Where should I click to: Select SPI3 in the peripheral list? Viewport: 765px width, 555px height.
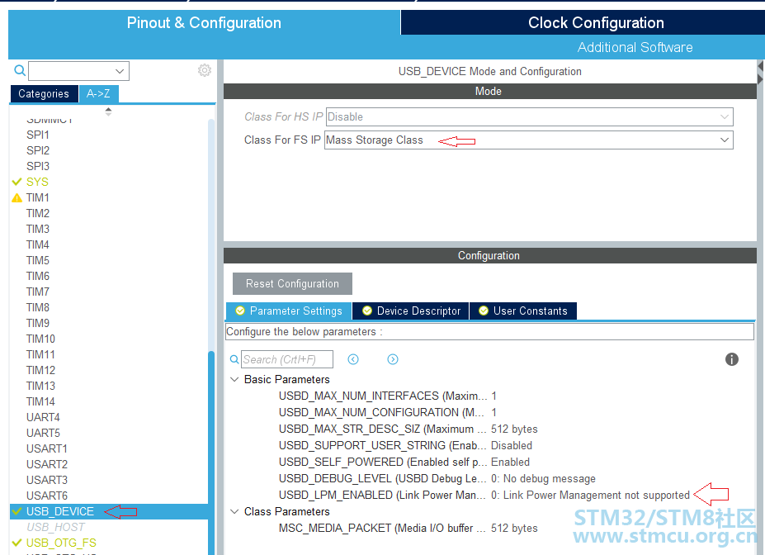[x=38, y=166]
